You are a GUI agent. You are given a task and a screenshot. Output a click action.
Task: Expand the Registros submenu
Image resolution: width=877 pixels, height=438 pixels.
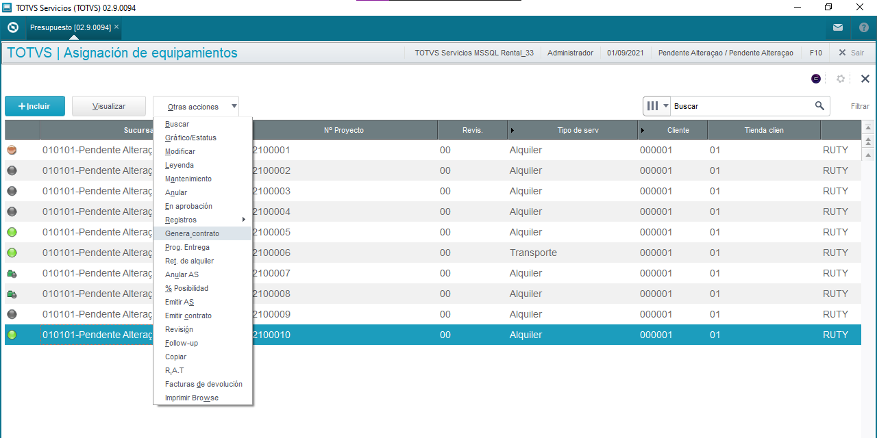pyautogui.click(x=203, y=220)
